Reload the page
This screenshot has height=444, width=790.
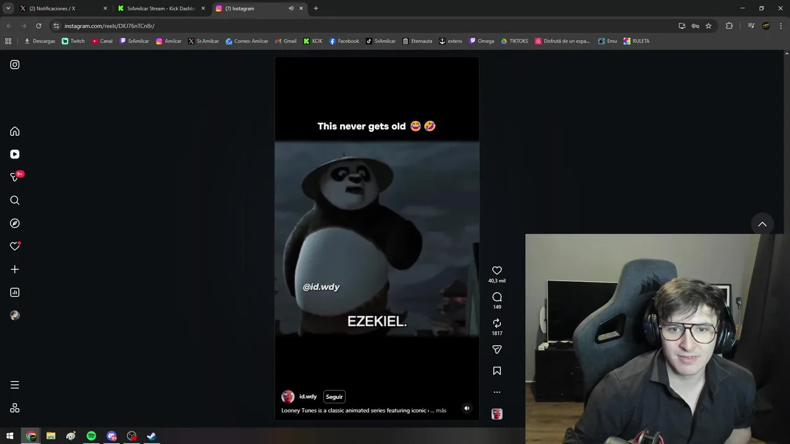coord(38,26)
